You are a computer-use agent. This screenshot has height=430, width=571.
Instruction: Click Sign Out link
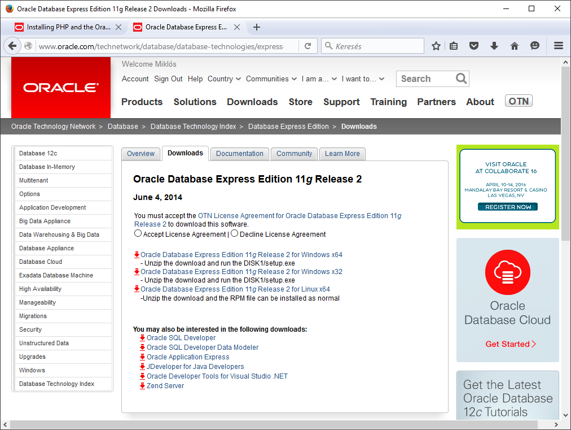point(168,79)
